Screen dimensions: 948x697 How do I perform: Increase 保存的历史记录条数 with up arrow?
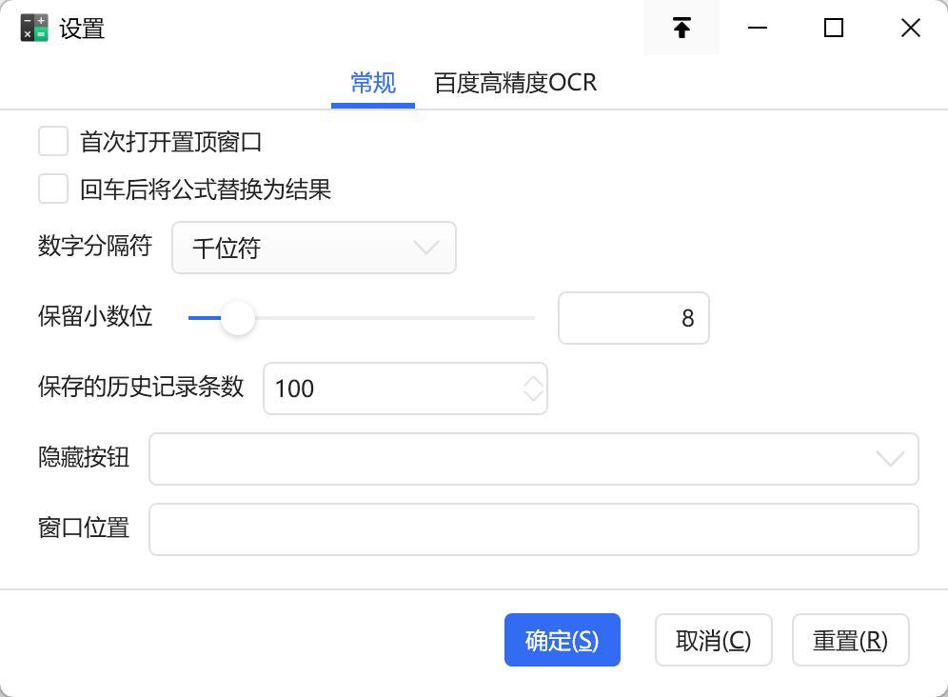pyautogui.click(x=533, y=380)
